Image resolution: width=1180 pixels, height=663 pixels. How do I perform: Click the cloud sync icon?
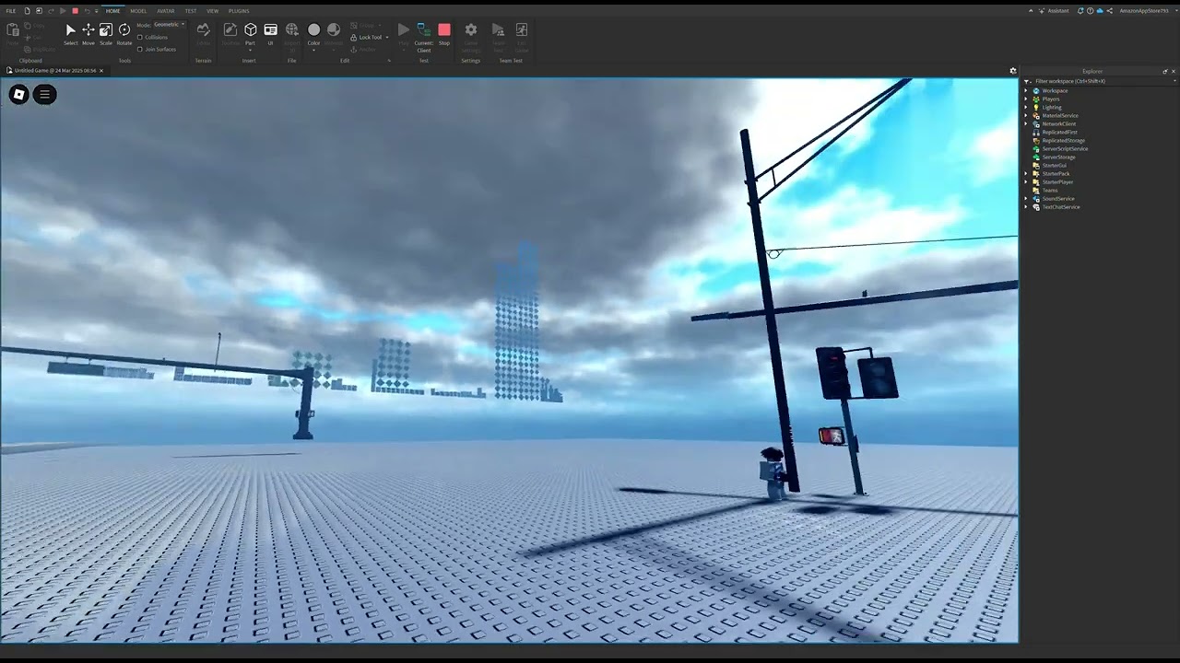click(x=1100, y=11)
